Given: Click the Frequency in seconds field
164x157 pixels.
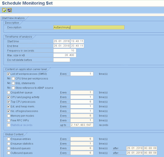Looking at the screenshot, I should click(x=65, y=51).
